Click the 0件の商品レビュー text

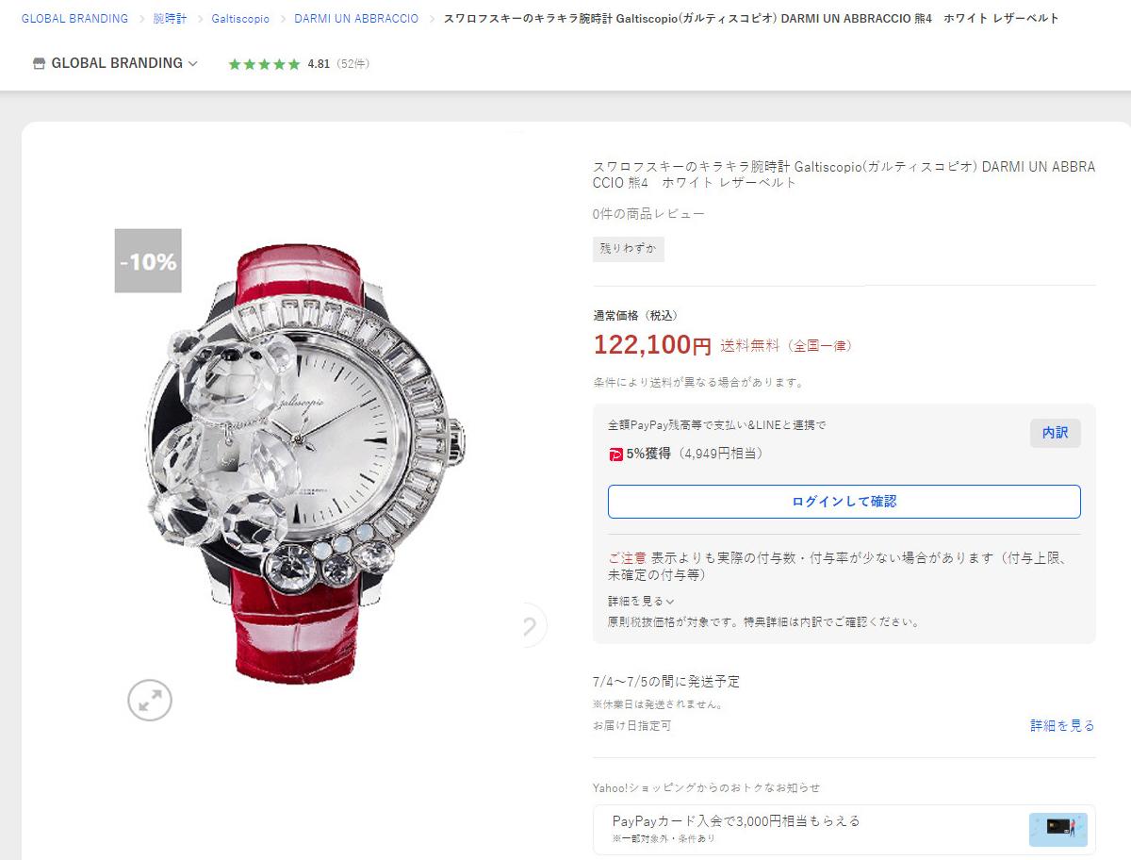pyautogui.click(x=648, y=214)
